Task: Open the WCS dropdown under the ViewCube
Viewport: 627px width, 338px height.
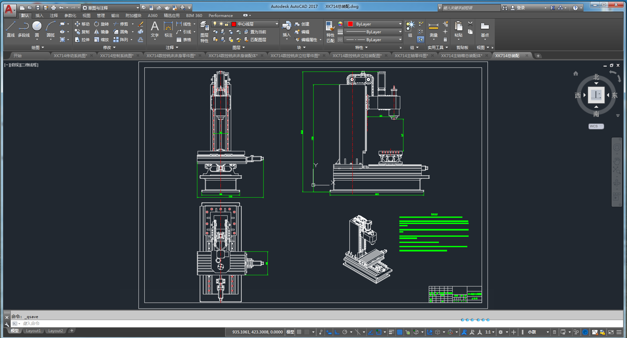Action: click(x=596, y=126)
